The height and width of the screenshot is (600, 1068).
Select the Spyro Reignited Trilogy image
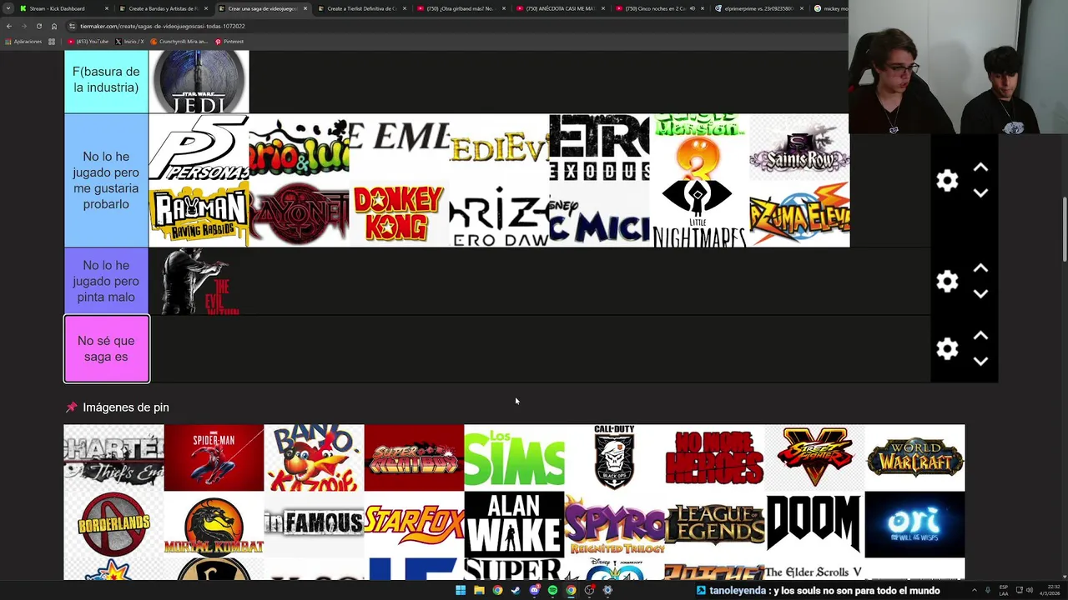pyautogui.click(x=614, y=524)
